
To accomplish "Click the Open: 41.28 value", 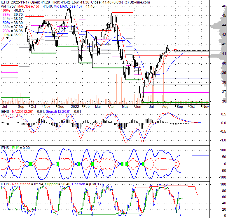I will click(x=40, y=2).
